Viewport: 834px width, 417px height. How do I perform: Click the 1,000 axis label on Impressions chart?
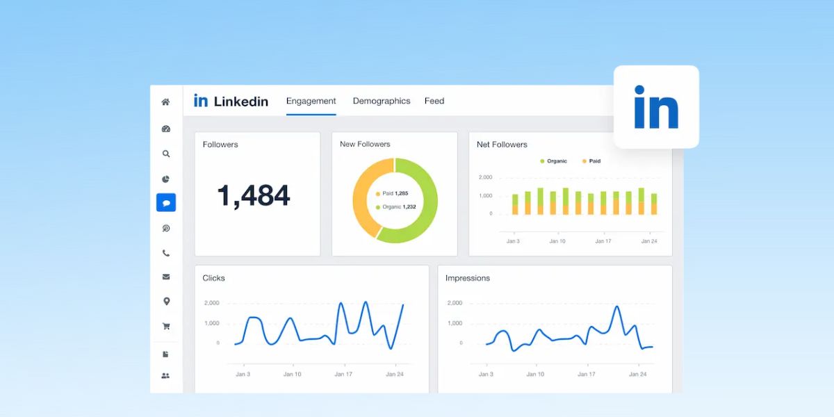click(455, 323)
